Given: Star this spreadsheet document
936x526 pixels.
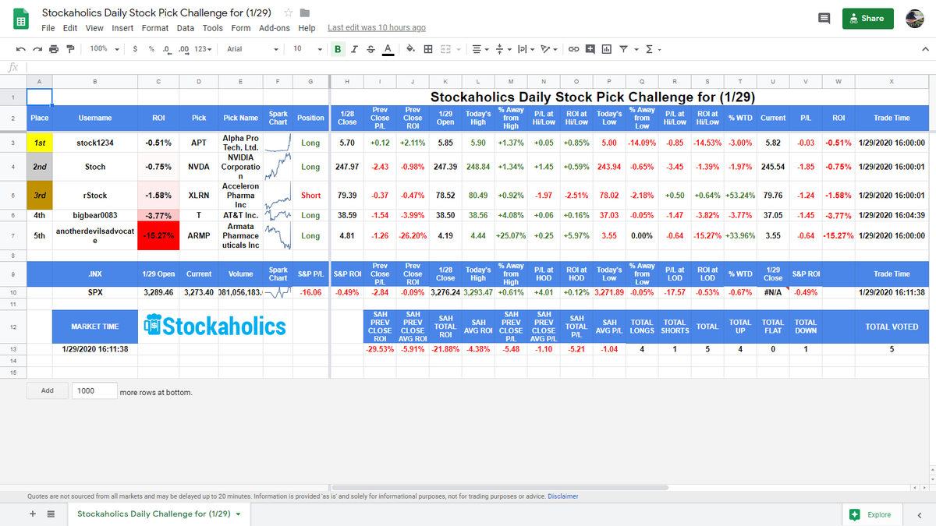Looking at the screenshot, I should click(289, 13).
